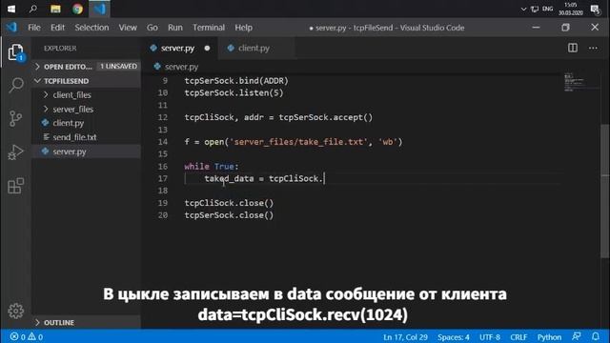Image resolution: width=610 pixels, height=343 pixels.
Task: Open the Search view in activity bar
Action: click(15, 85)
